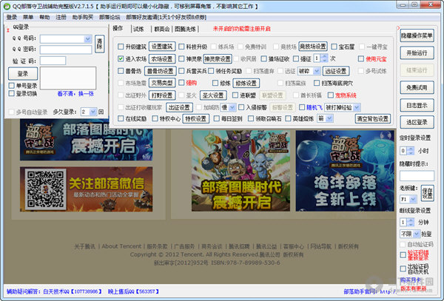Click the About Tencent footer link
444x301 pixels.
121,246
